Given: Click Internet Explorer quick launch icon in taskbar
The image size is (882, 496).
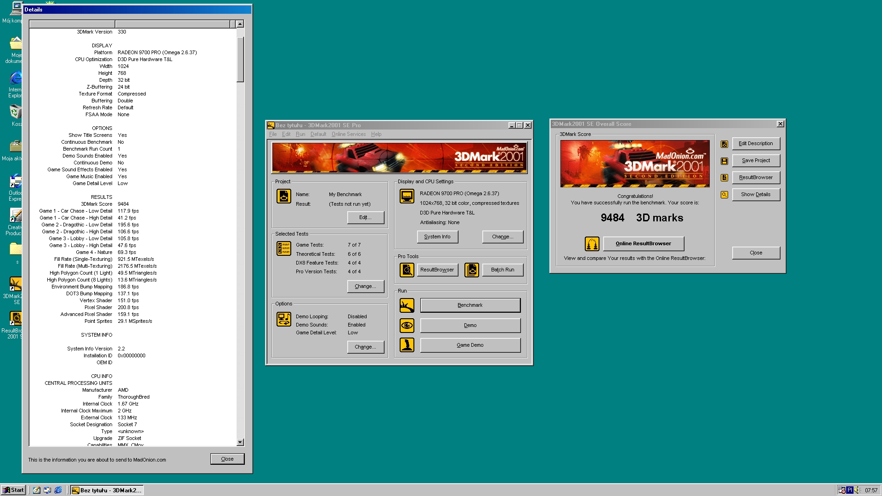Looking at the screenshot, I should [58, 490].
